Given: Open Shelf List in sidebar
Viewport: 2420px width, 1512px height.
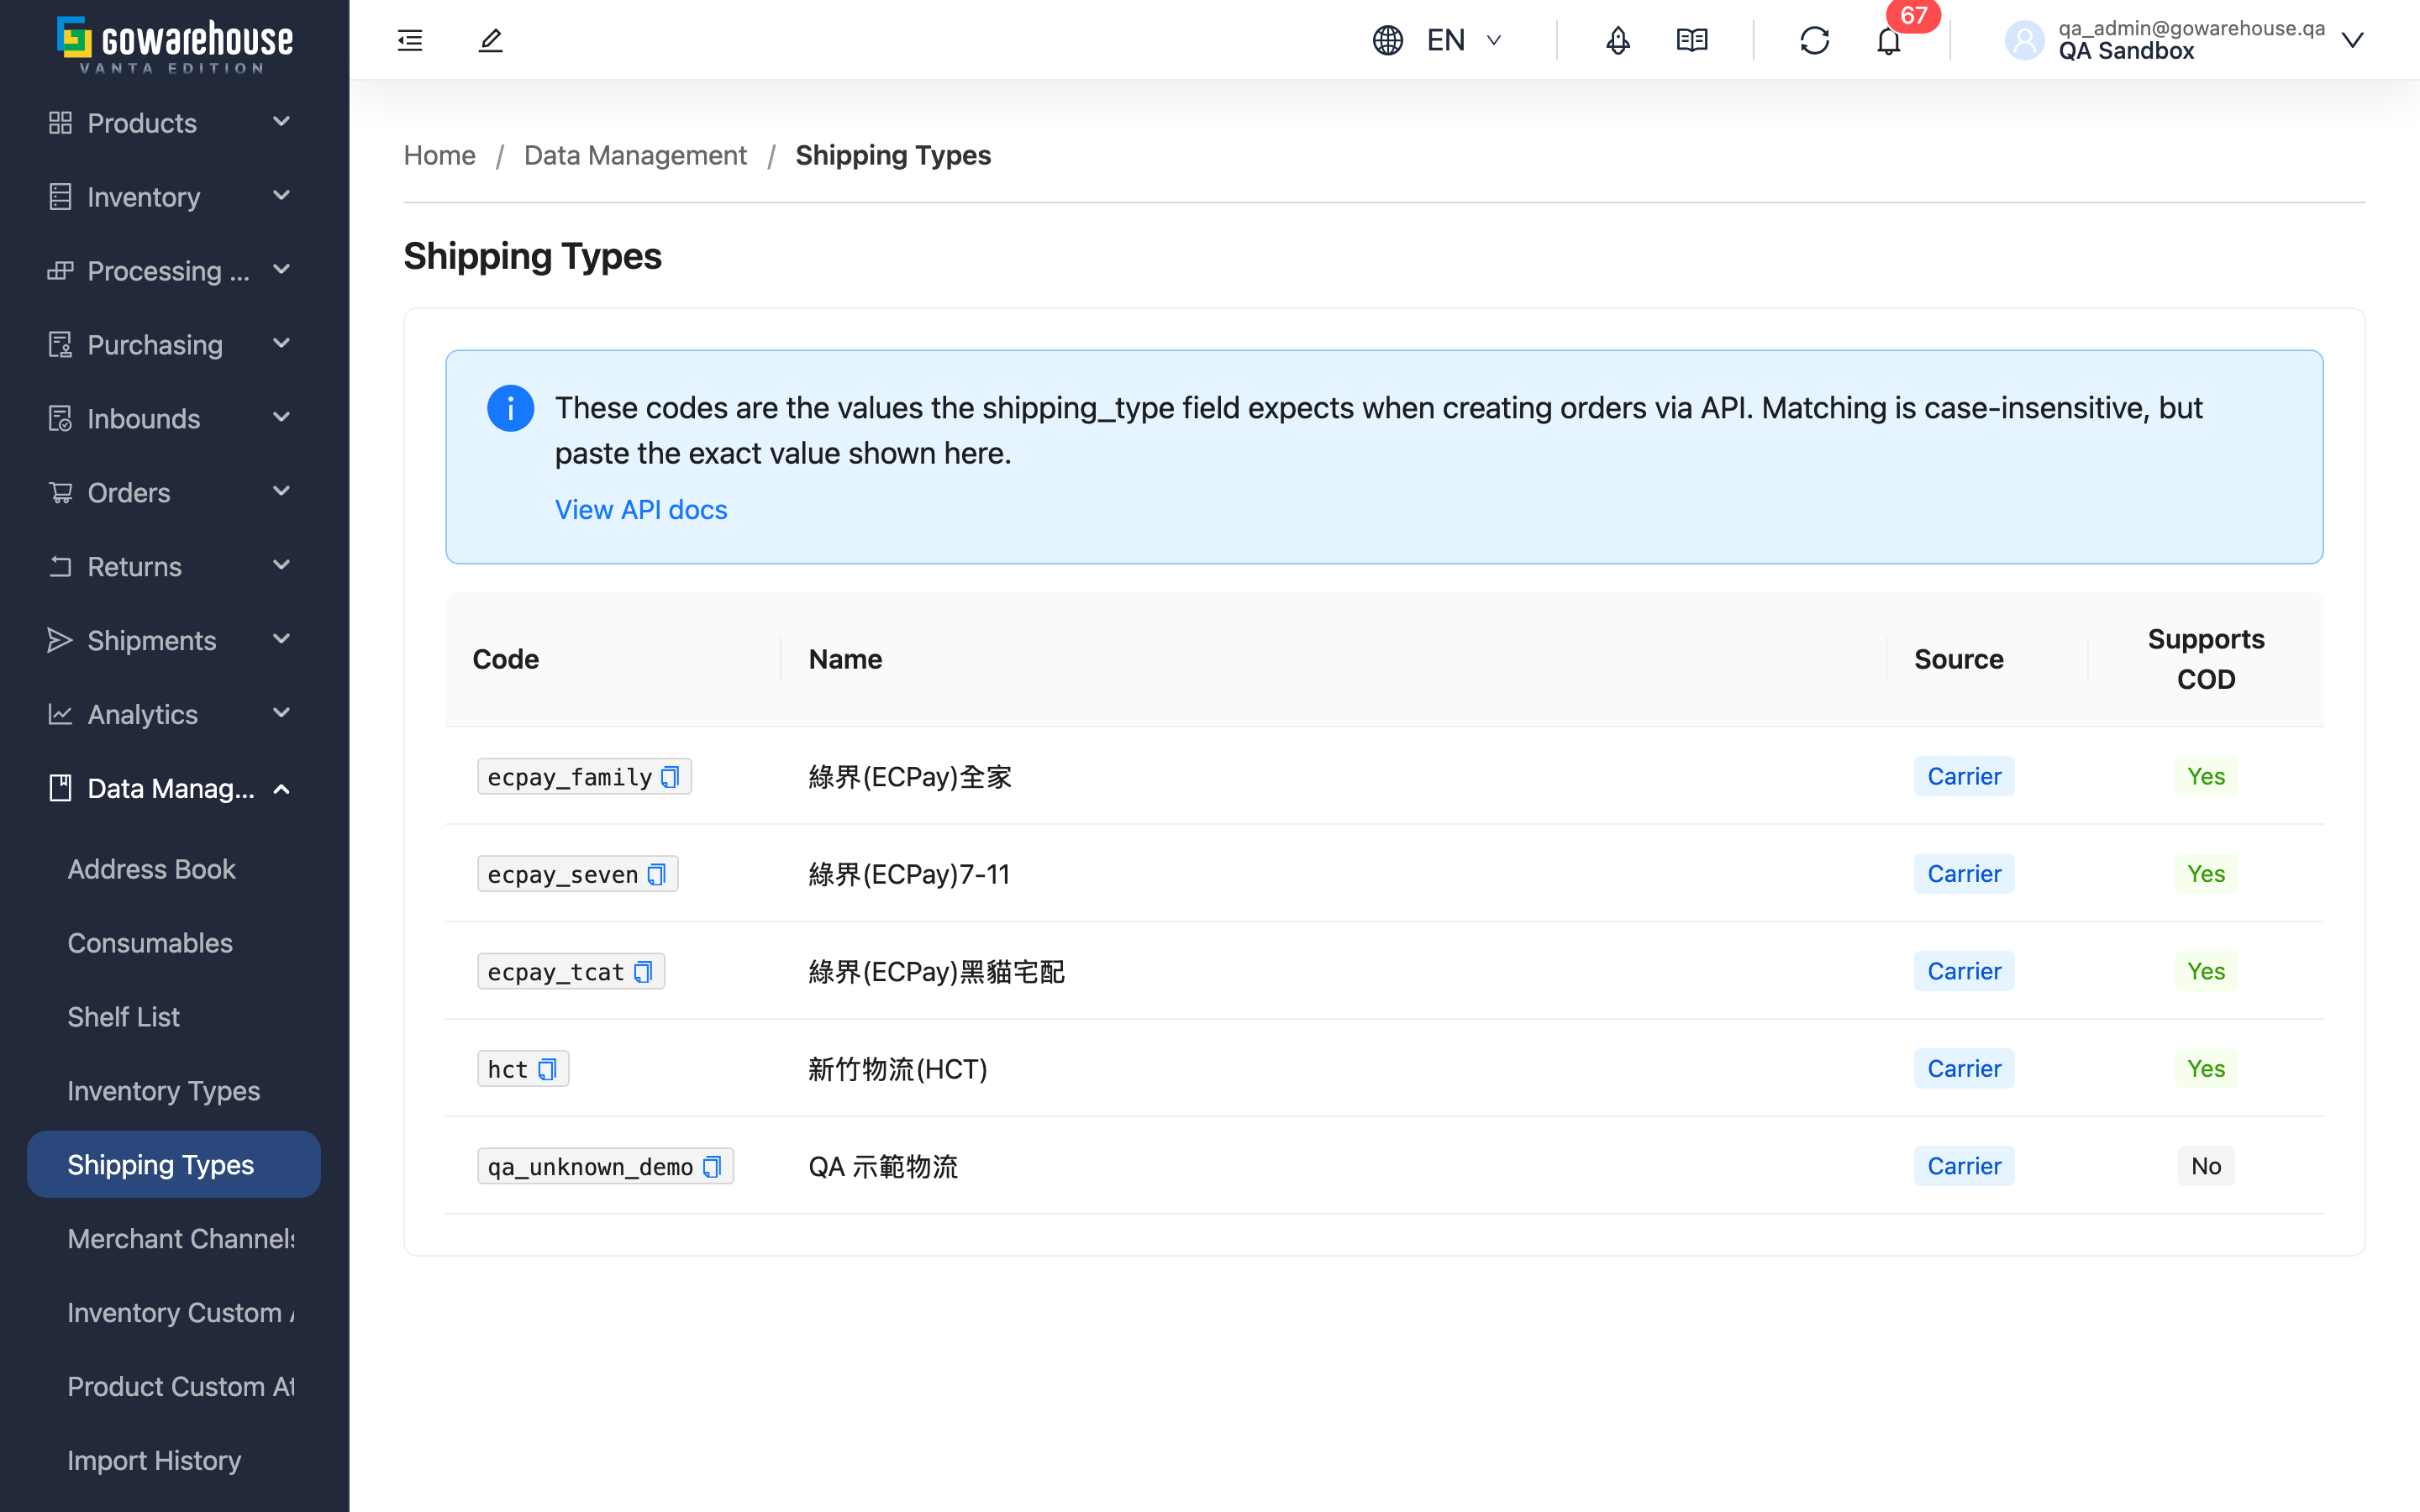Looking at the screenshot, I should point(173,1017).
